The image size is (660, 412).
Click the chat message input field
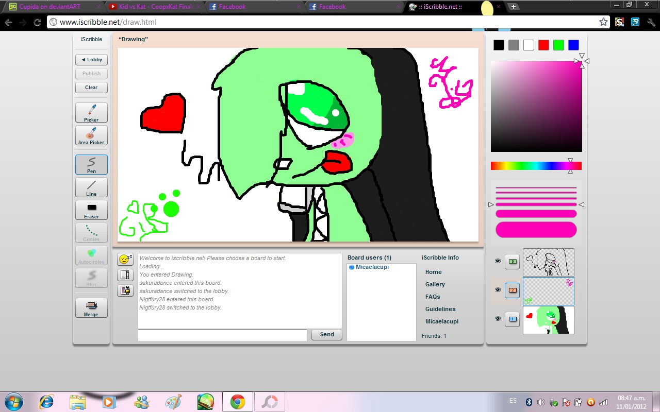click(x=222, y=335)
